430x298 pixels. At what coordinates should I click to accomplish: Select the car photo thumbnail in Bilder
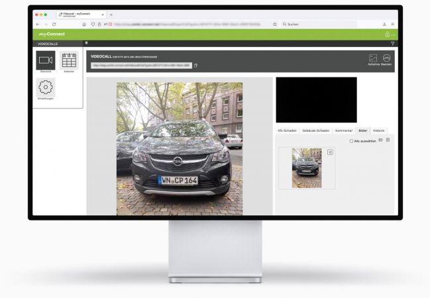(307, 168)
